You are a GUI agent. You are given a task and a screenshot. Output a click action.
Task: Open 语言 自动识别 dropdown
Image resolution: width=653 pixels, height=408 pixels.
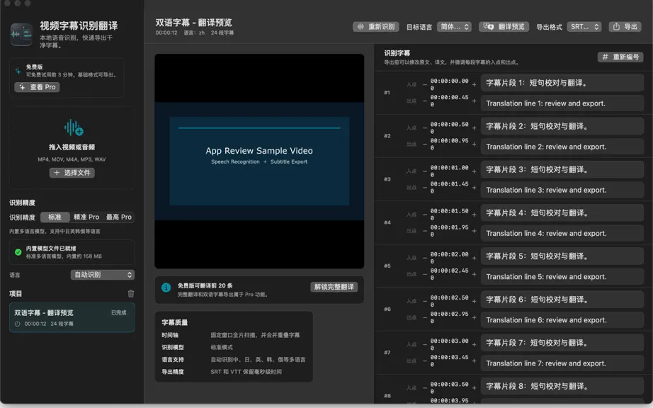point(103,275)
